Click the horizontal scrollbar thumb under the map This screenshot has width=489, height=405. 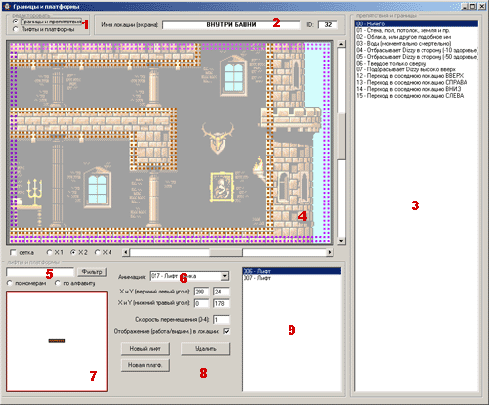pyautogui.click(x=226, y=252)
